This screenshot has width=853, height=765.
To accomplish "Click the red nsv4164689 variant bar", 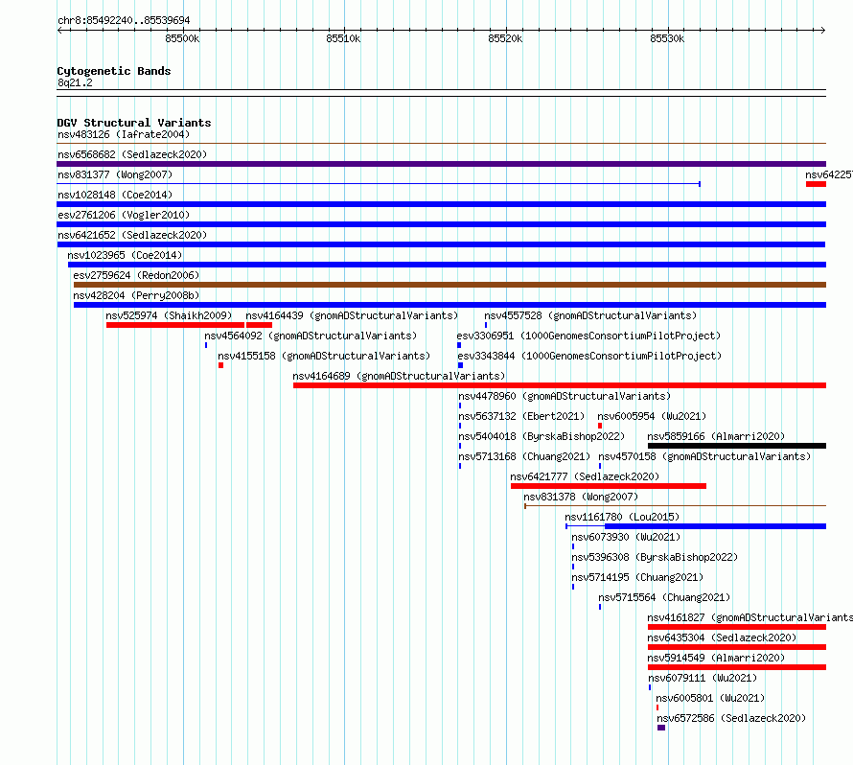I will (560, 385).
